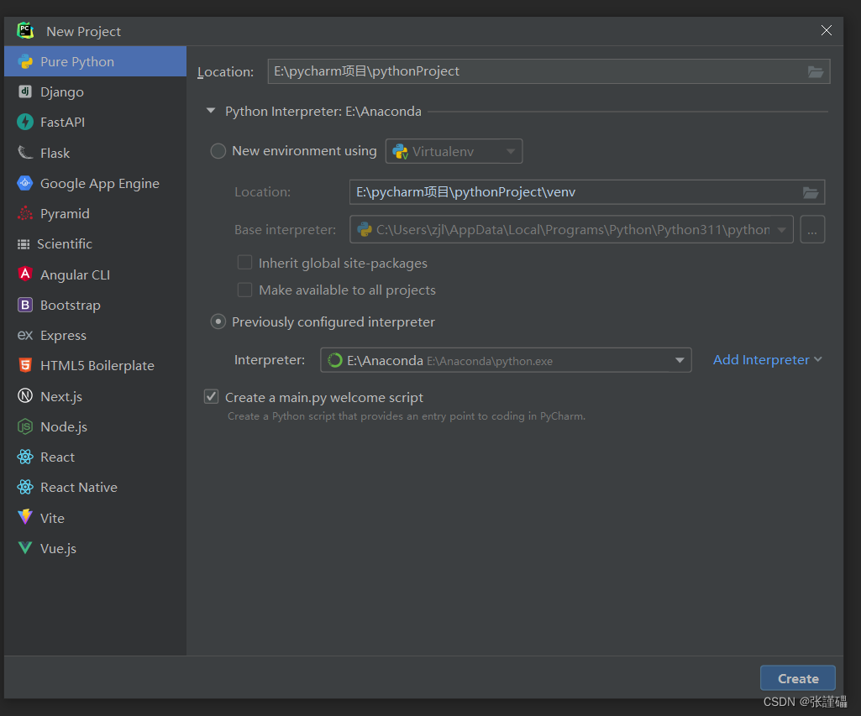Open the Base interpreter dropdown arrow

coord(782,230)
